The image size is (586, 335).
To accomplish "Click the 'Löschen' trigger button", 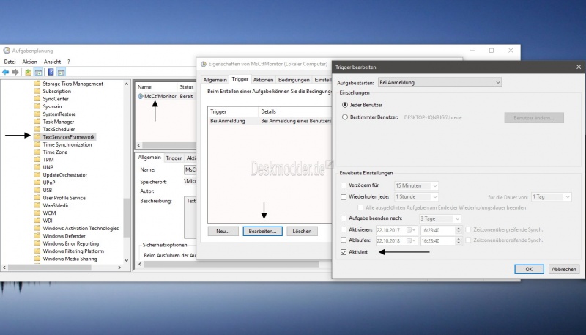I will pyautogui.click(x=302, y=231).
